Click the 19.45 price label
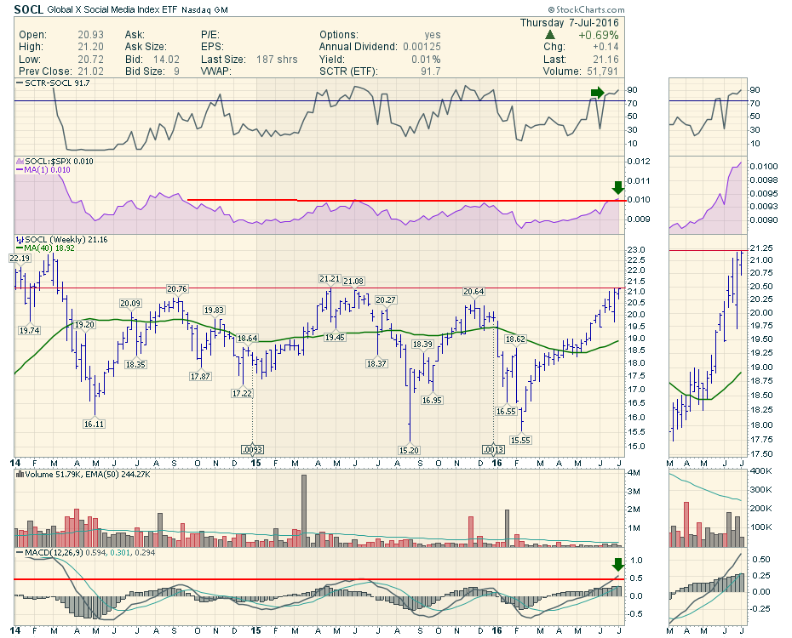The width and height of the screenshot is (792, 638). click(335, 338)
